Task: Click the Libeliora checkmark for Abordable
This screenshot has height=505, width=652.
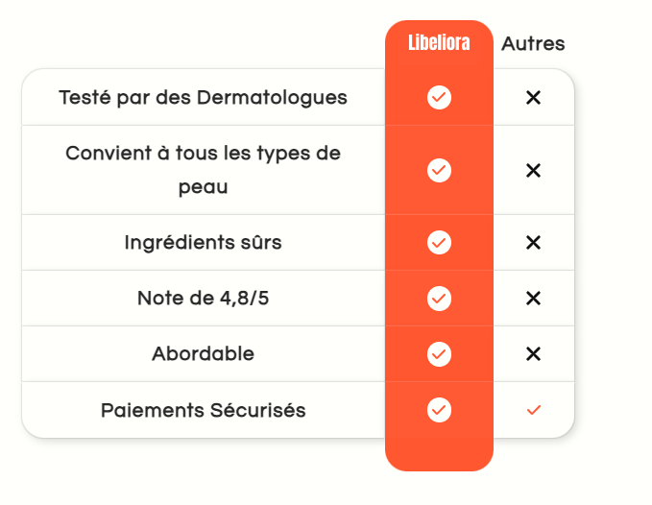Action: click(439, 353)
